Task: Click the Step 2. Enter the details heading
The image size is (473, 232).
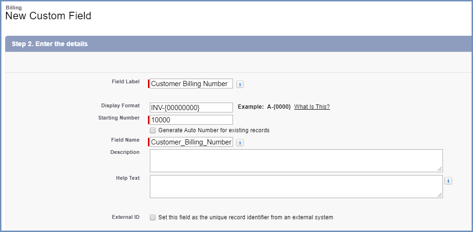Action: (50, 44)
